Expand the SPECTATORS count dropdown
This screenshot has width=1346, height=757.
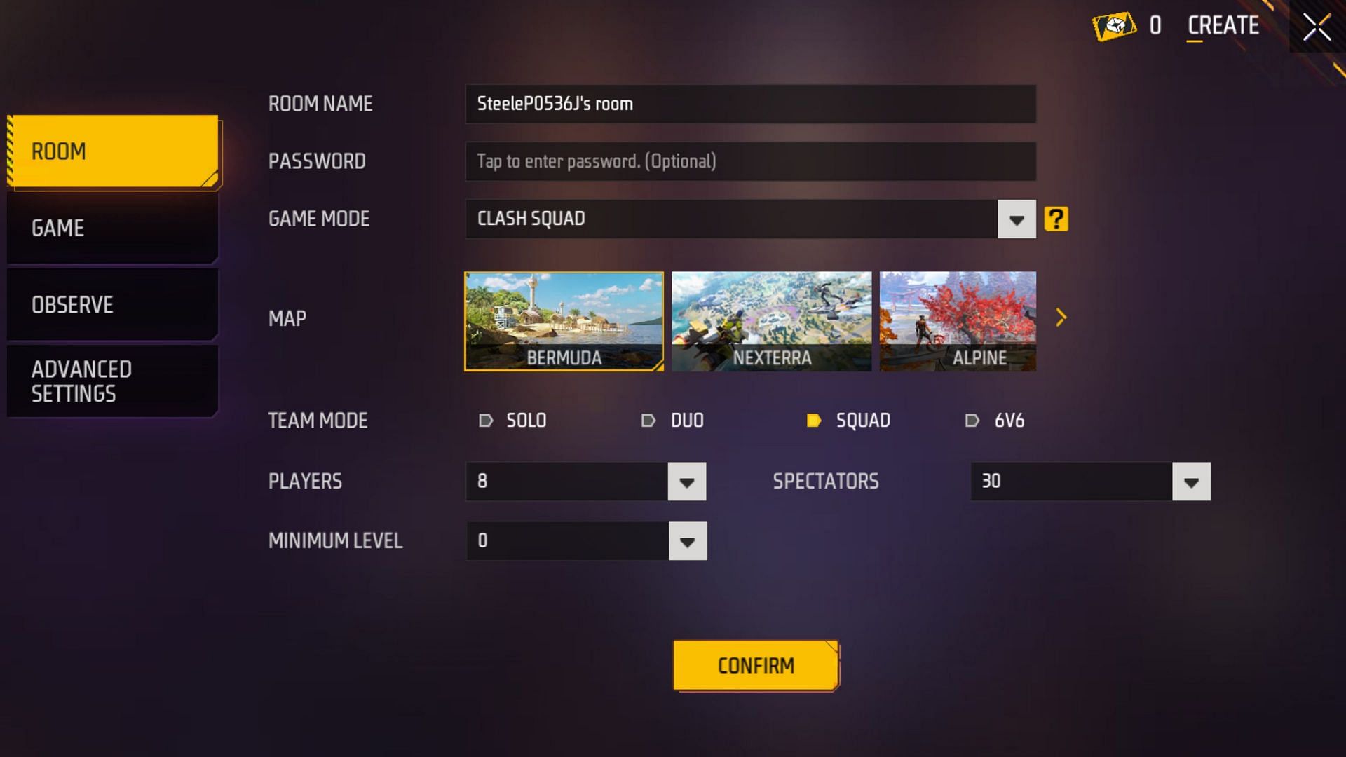1192,481
